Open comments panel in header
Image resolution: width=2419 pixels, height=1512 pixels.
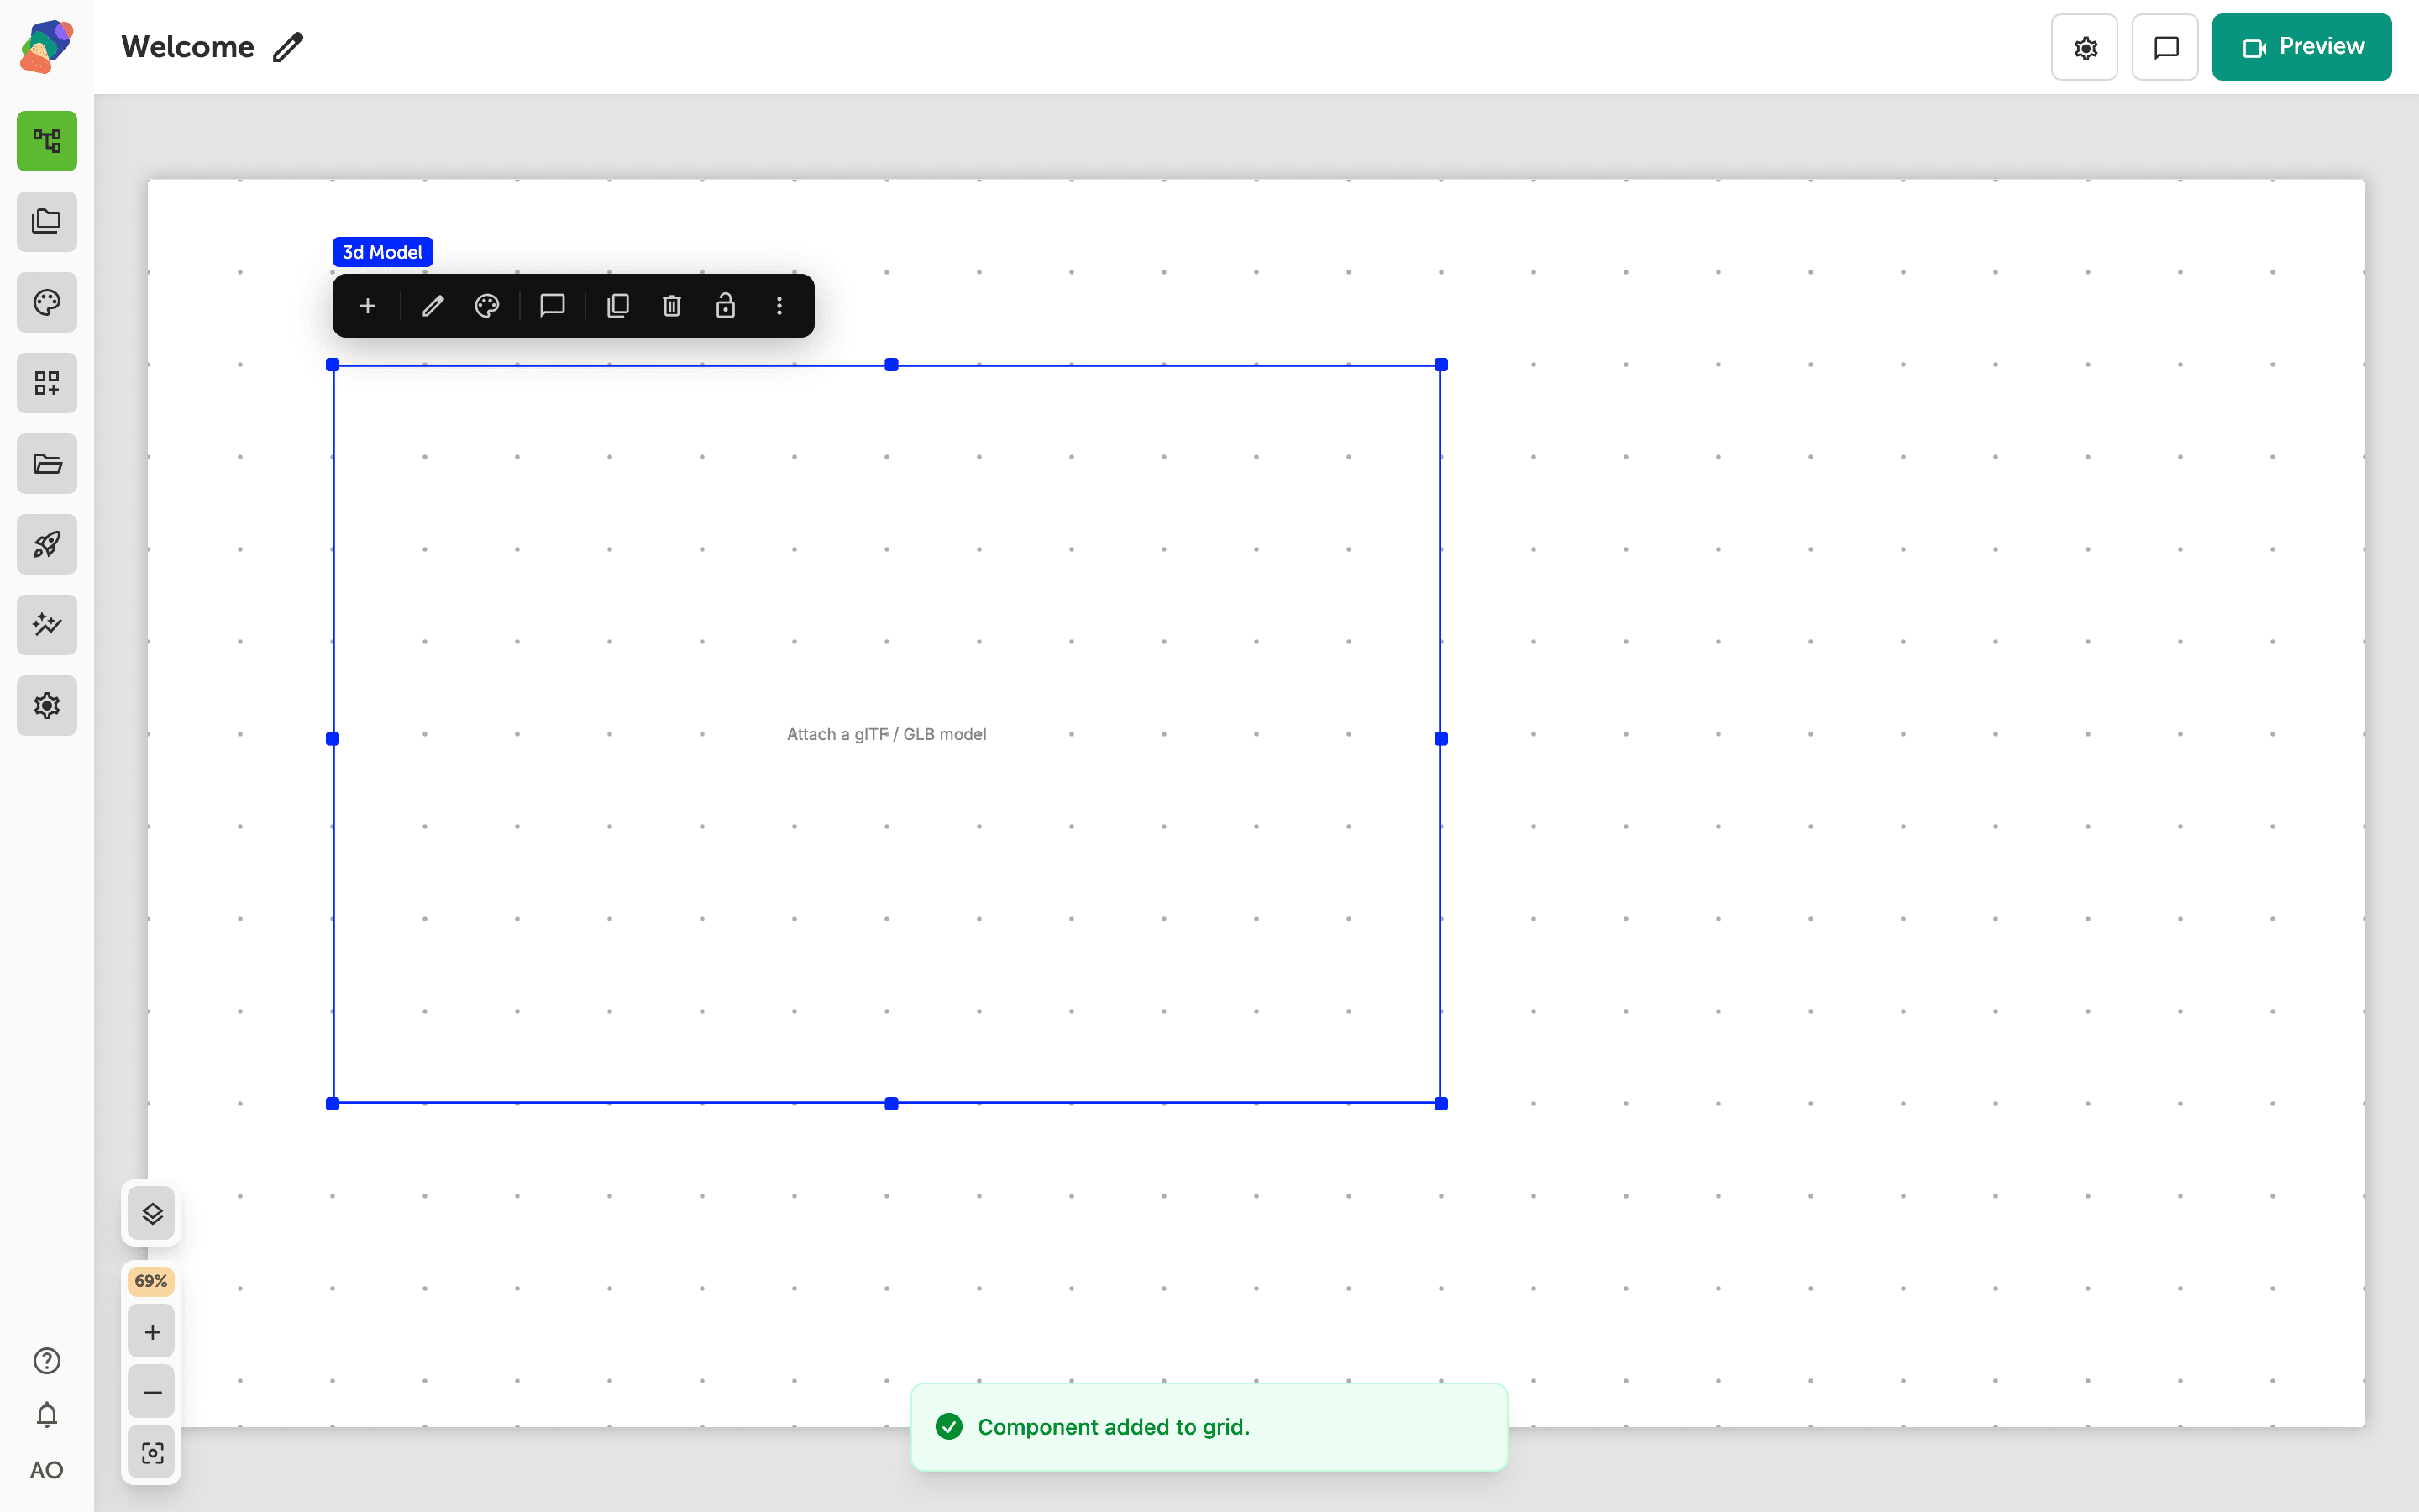pyautogui.click(x=2165, y=47)
